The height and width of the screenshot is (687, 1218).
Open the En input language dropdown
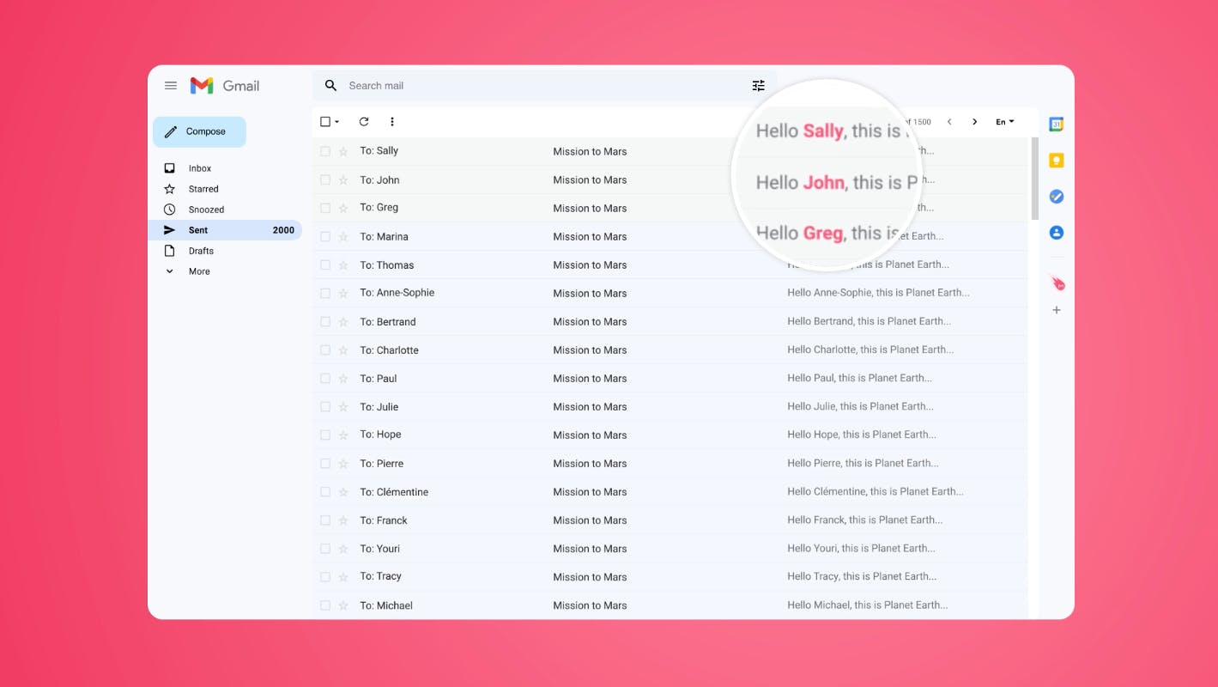(x=1005, y=122)
